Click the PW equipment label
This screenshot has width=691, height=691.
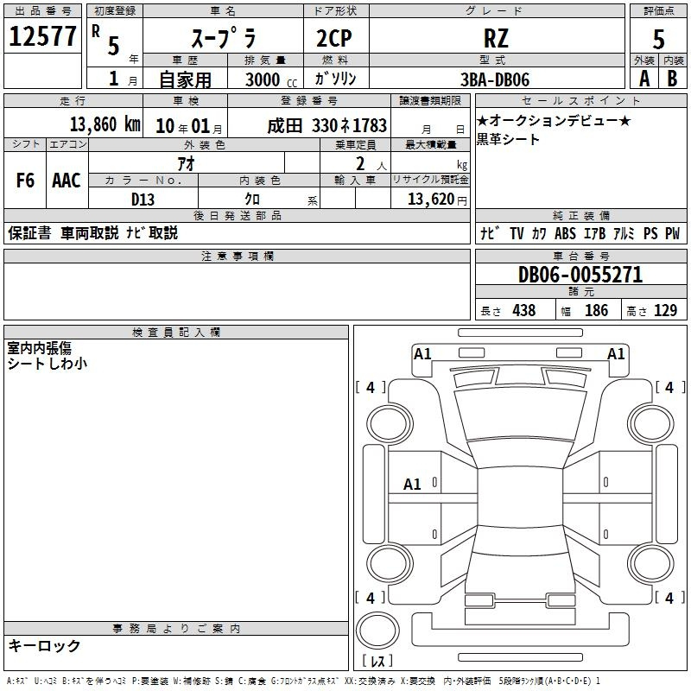[x=673, y=233]
